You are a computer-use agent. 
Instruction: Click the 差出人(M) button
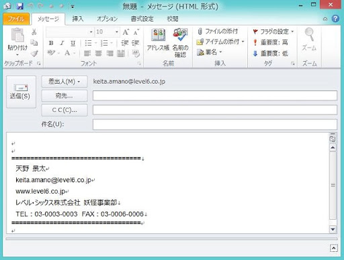[64, 82]
